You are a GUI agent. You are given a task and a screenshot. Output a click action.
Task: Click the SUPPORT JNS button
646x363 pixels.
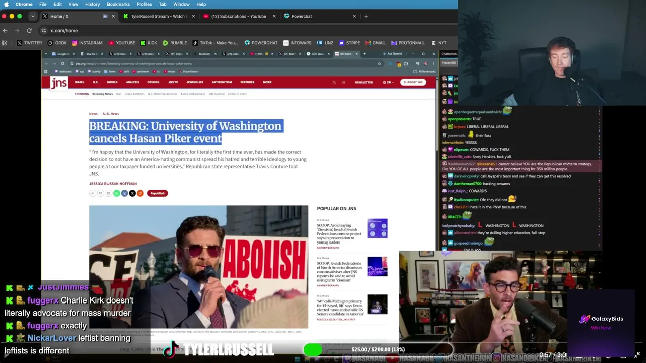point(413,82)
